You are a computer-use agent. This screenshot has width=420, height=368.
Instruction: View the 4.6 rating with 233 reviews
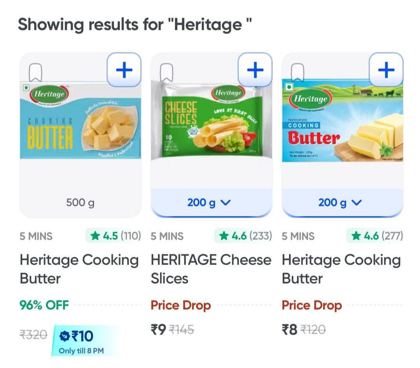pyautogui.click(x=244, y=236)
